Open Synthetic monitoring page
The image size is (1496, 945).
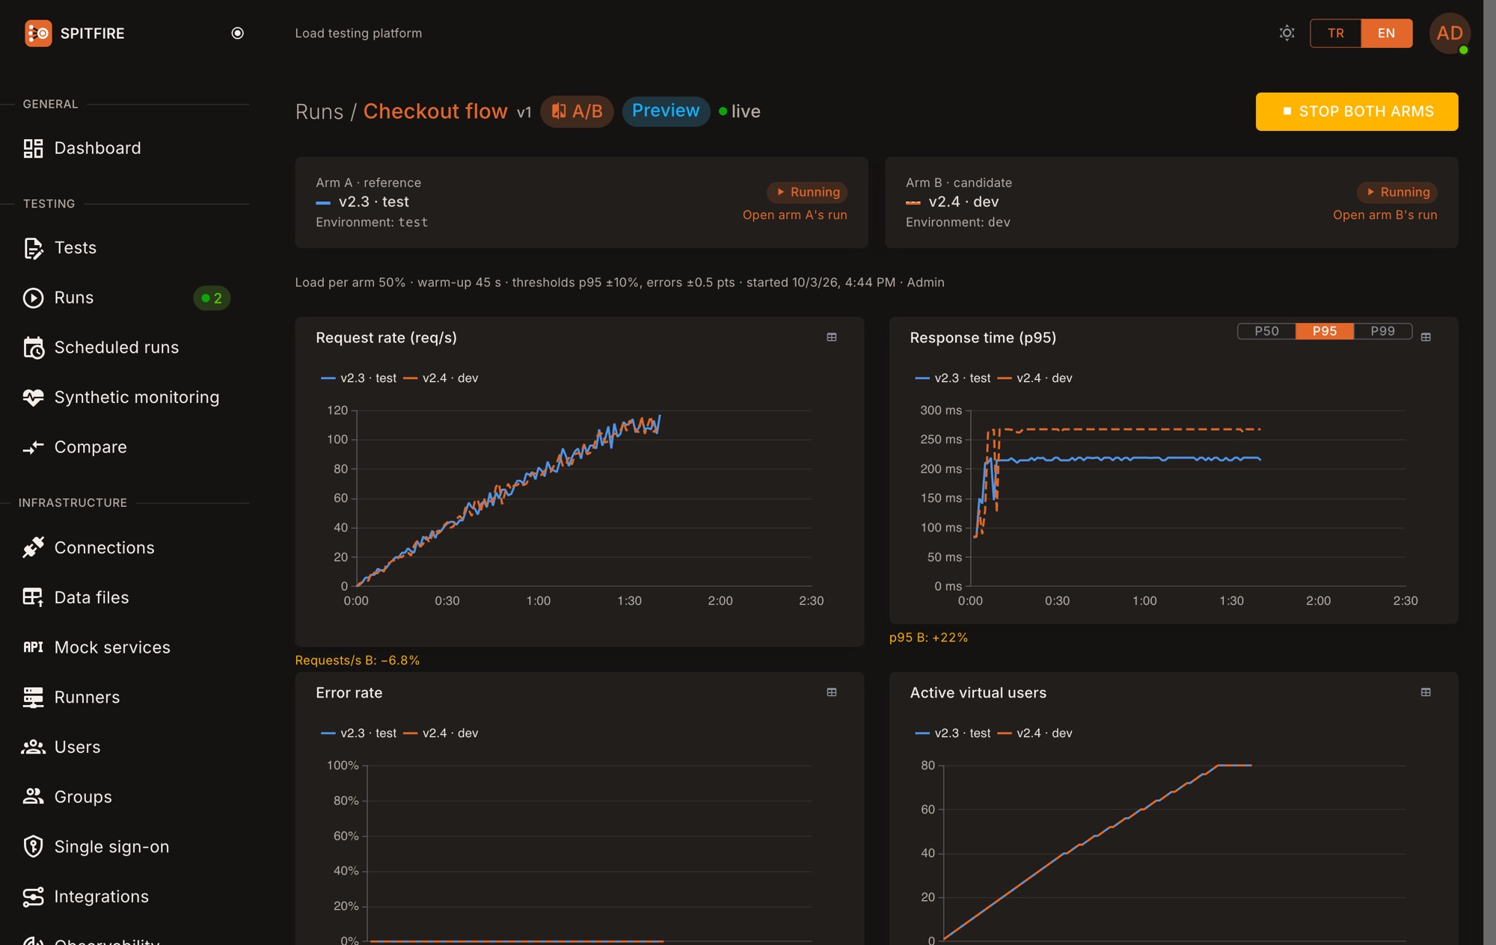click(x=137, y=397)
